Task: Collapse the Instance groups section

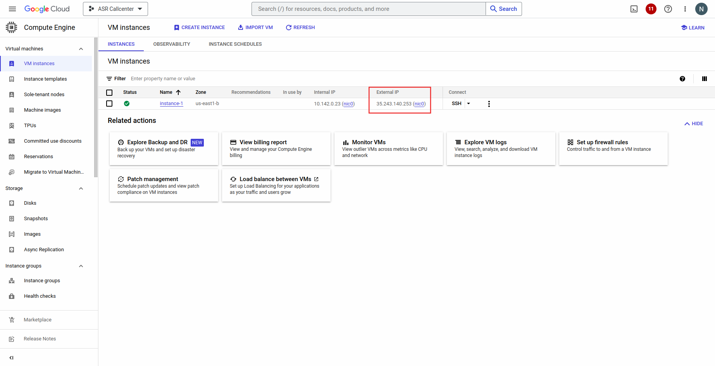Action: click(x=81, y=266)
